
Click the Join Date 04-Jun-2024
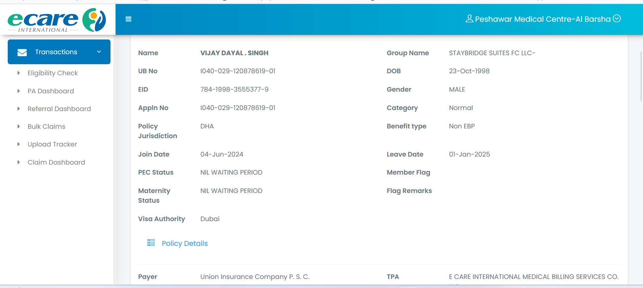[x=222, y=154]
